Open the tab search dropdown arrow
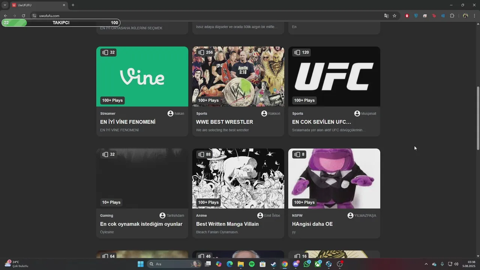This screenshot has width=480, height=270. [x=5, y=5]
